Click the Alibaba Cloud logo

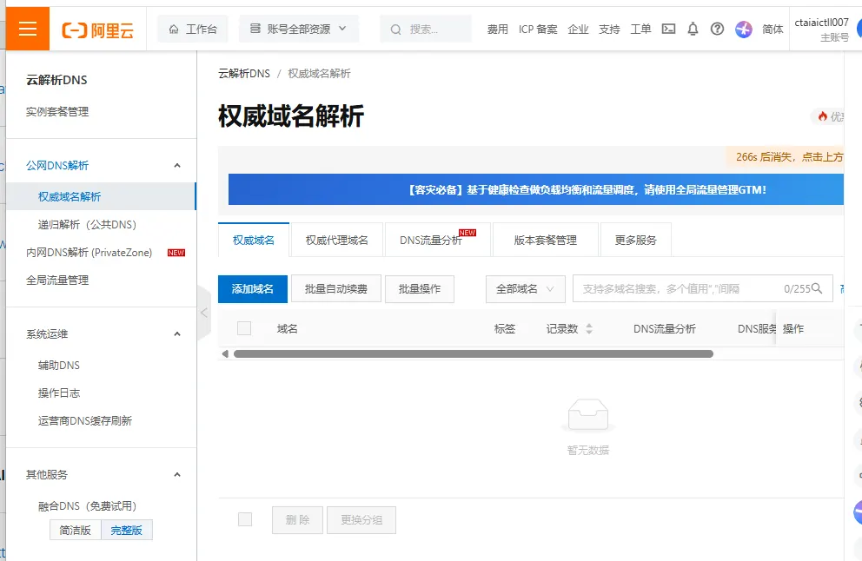click(98, 30)
